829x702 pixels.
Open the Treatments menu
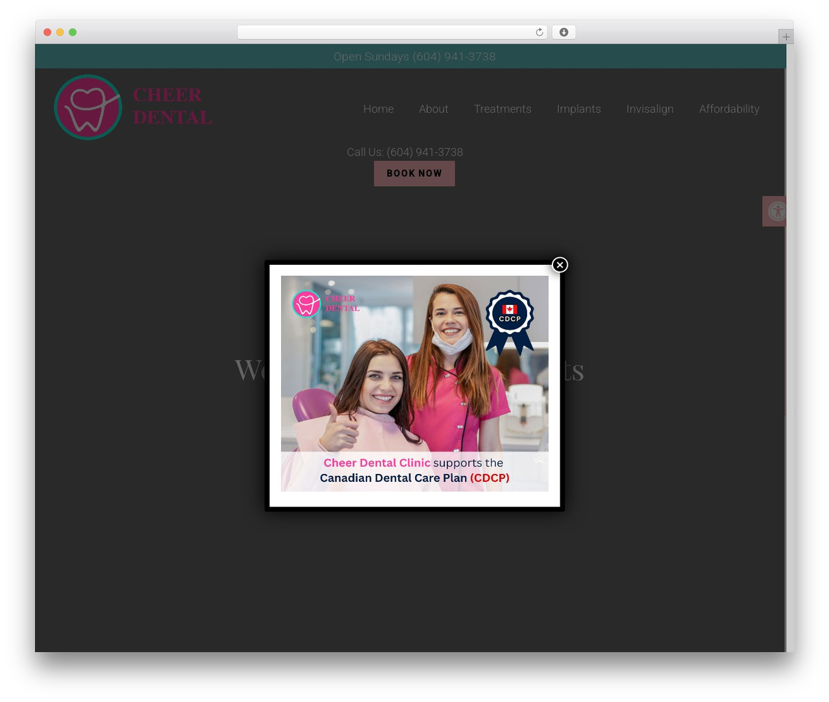(503, 109)
